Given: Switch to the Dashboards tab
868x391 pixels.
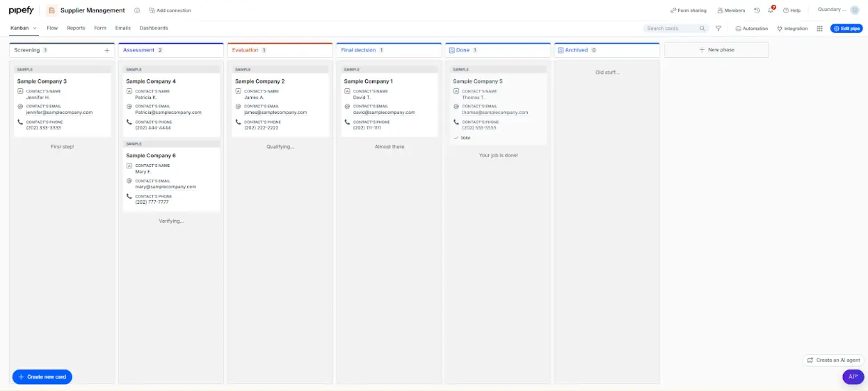Looking at the screenshot, I should pyautogui.click(x=154, y=28).
